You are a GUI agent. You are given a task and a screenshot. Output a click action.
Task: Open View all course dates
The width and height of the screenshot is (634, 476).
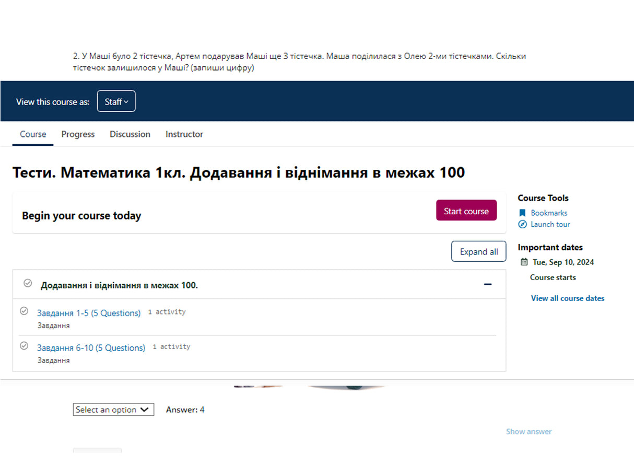tap(568, 298)
